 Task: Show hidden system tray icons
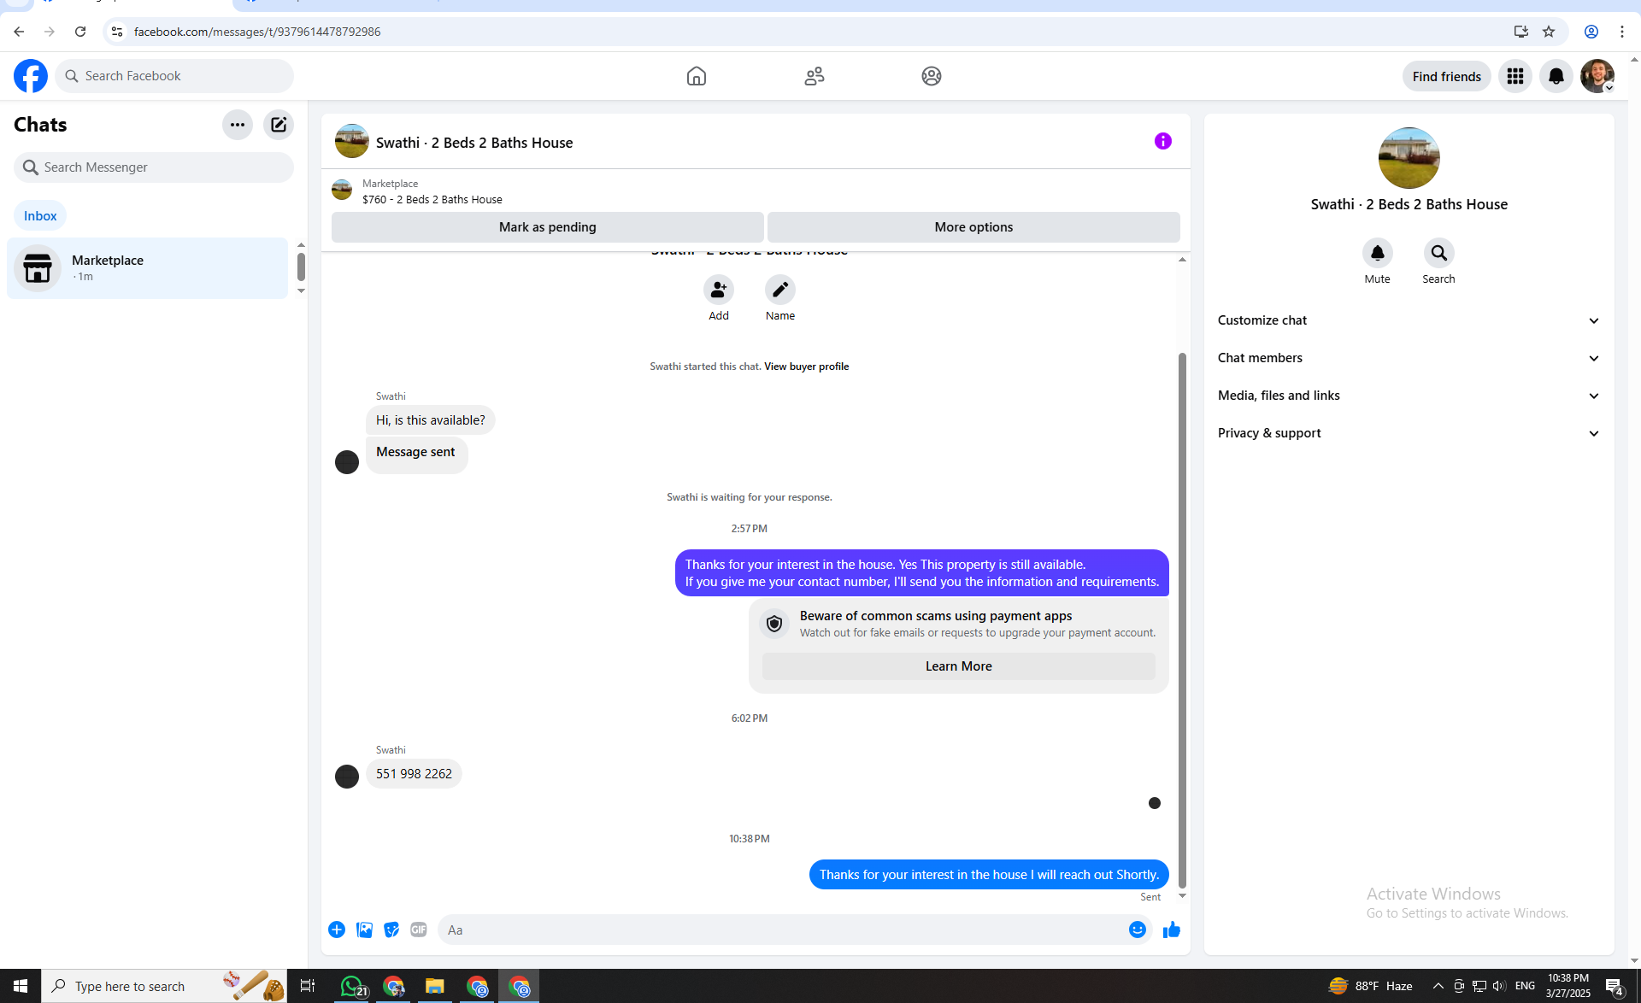coord(1438,986)
